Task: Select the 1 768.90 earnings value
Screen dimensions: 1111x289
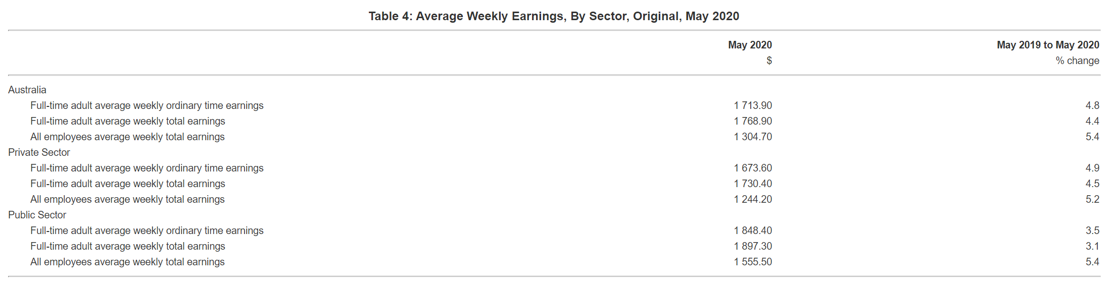Action: coord(753,121)
